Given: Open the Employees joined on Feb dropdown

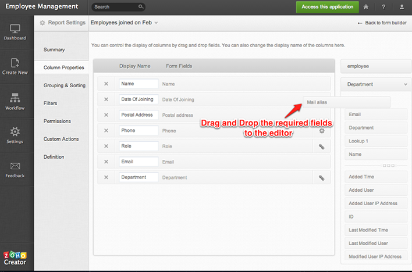Looking at the screenshot, I should (124, 23).
